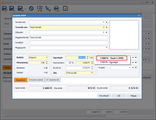
Task: Click the ellipsis icon in Projekt row
Action: point(130,68)
